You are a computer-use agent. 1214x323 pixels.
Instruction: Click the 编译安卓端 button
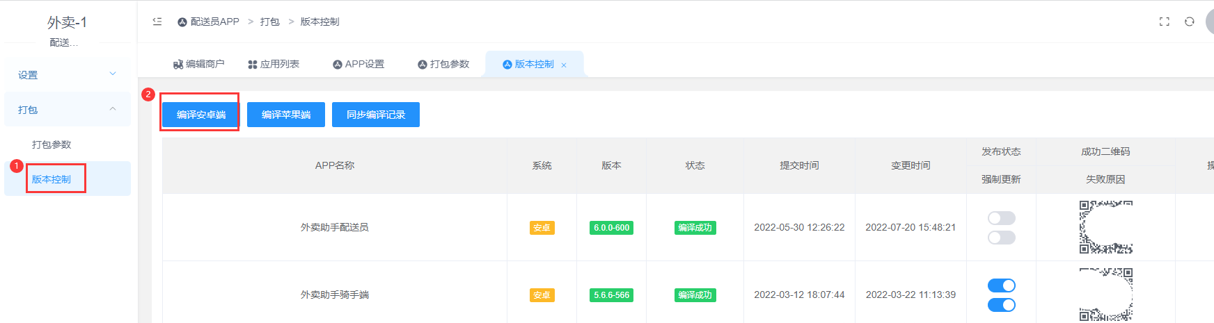pos(201,115)
